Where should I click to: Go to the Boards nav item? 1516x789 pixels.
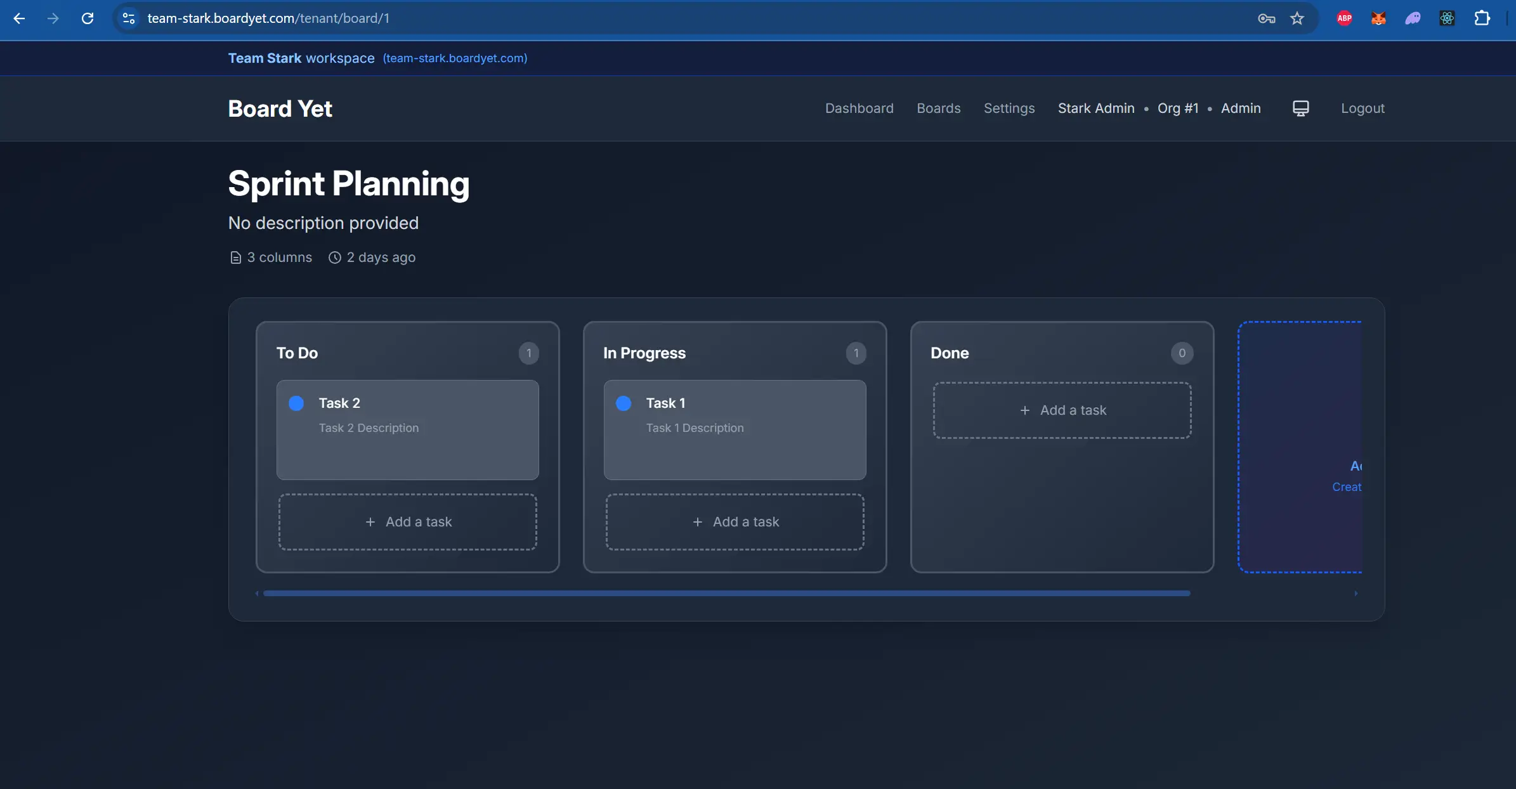click(938, 108)
